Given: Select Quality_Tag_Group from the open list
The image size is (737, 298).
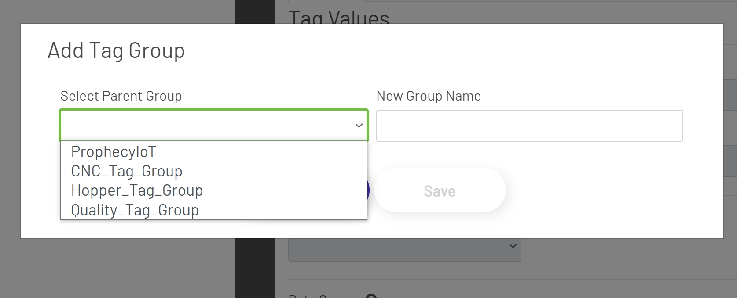Looking at the screenshot, I should coord(135,210).
